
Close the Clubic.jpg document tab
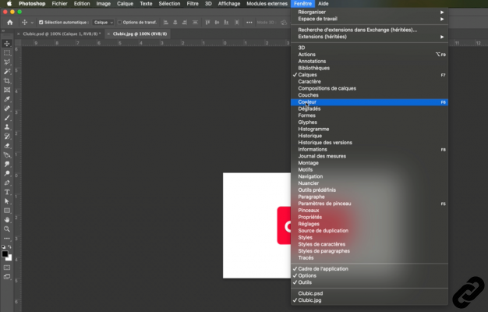click(108, 34)
